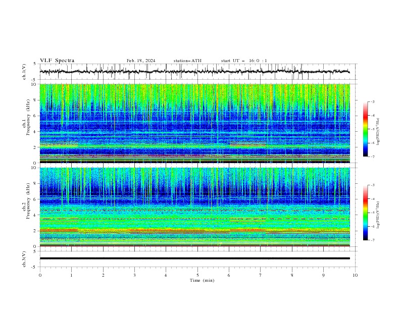Screen dimensions: 400x309
Task: Click time axis tick label '1'
Action: coord(71,275)
